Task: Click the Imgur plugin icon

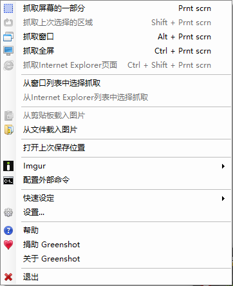Action: (x=8, y=166)
